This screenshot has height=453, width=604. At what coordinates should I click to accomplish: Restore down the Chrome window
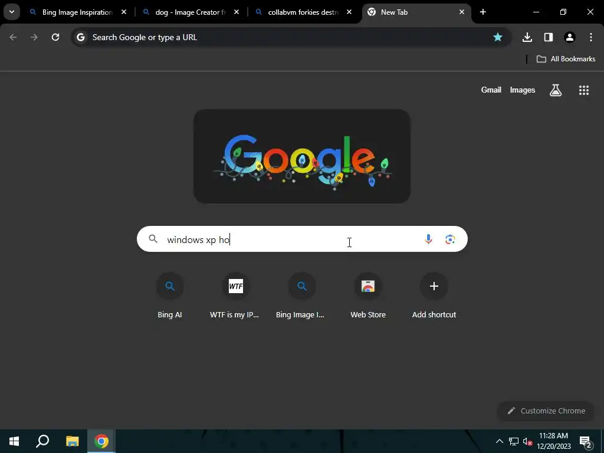[563, 12]
